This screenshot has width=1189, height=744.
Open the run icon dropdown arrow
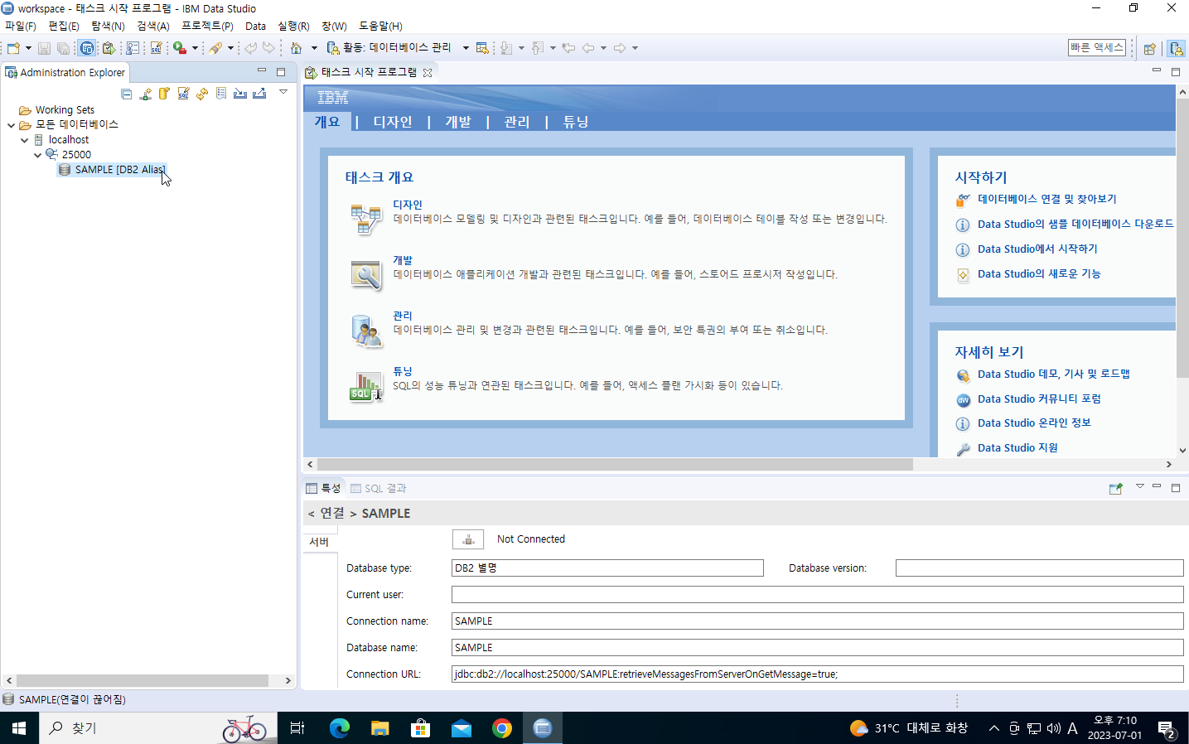pos(195,48)
